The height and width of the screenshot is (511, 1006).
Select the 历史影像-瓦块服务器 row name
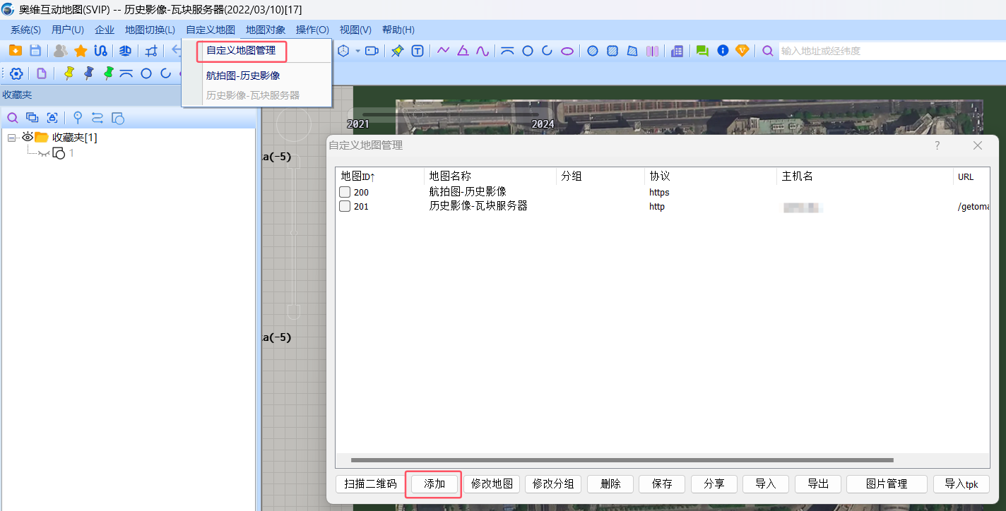(x=478, y=206)
